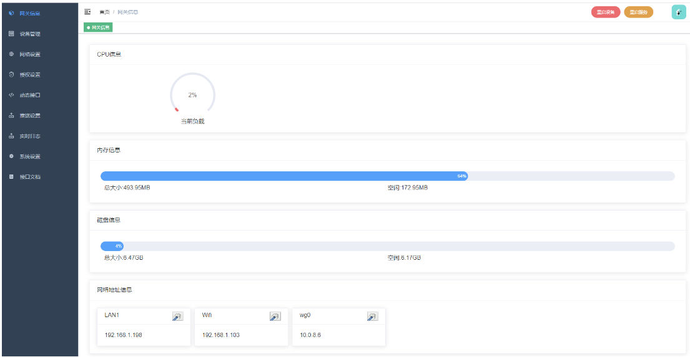Select 网关信息 in the sidebar
The width and height of the screenshot is (690, 357).
(x=30, y=13)
